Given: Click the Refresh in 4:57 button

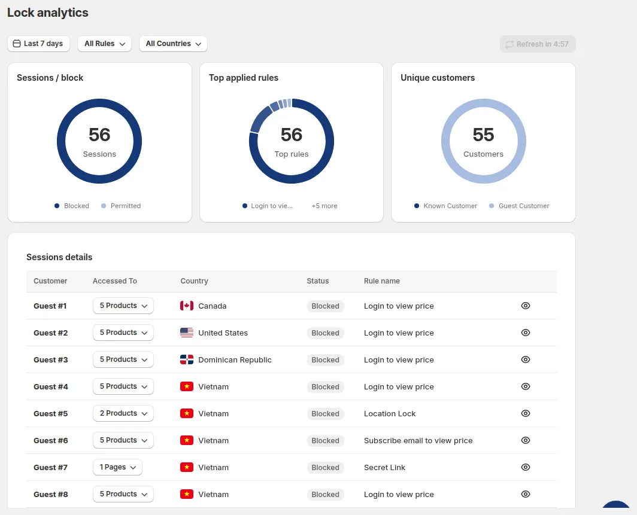Looking at the screenshot, I should coord(538,44).
